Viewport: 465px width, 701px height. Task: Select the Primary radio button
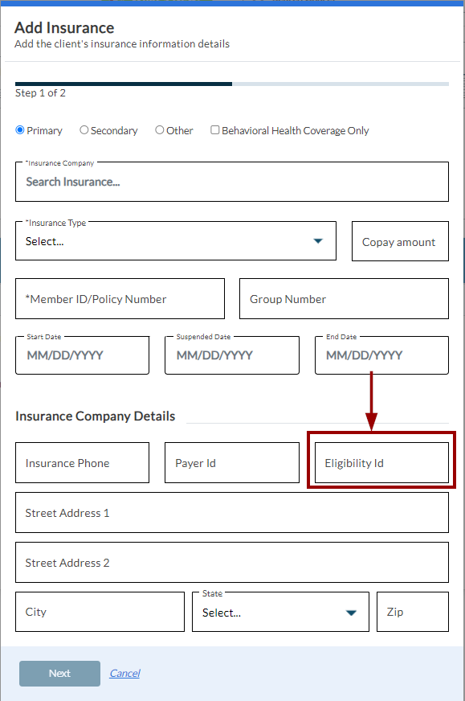click(20, 130)
